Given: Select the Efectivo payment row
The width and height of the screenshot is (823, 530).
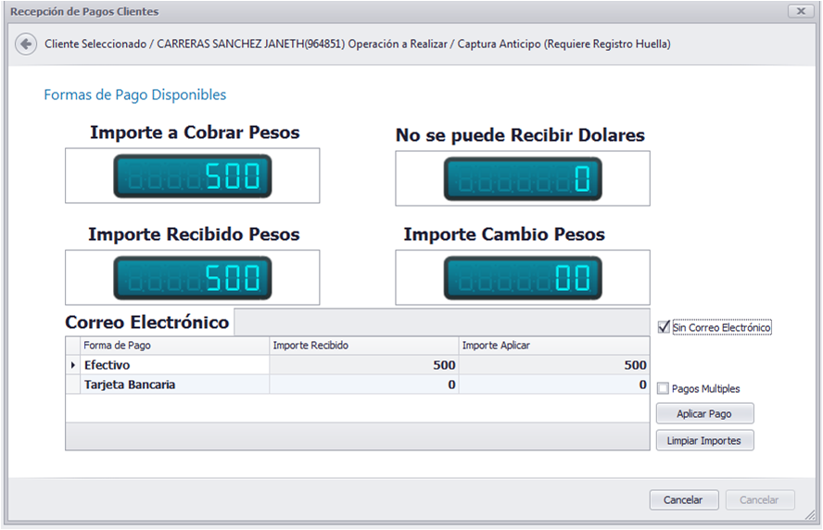Looking at the screenshot, I should [x=358, y=365].
